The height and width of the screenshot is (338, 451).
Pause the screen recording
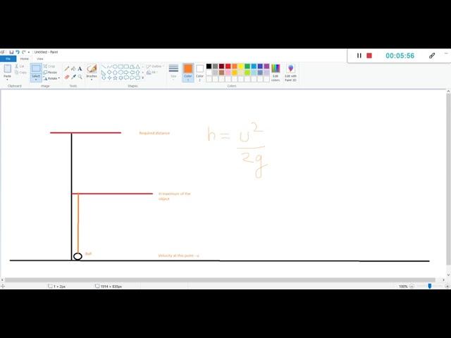tap(359, 56)
